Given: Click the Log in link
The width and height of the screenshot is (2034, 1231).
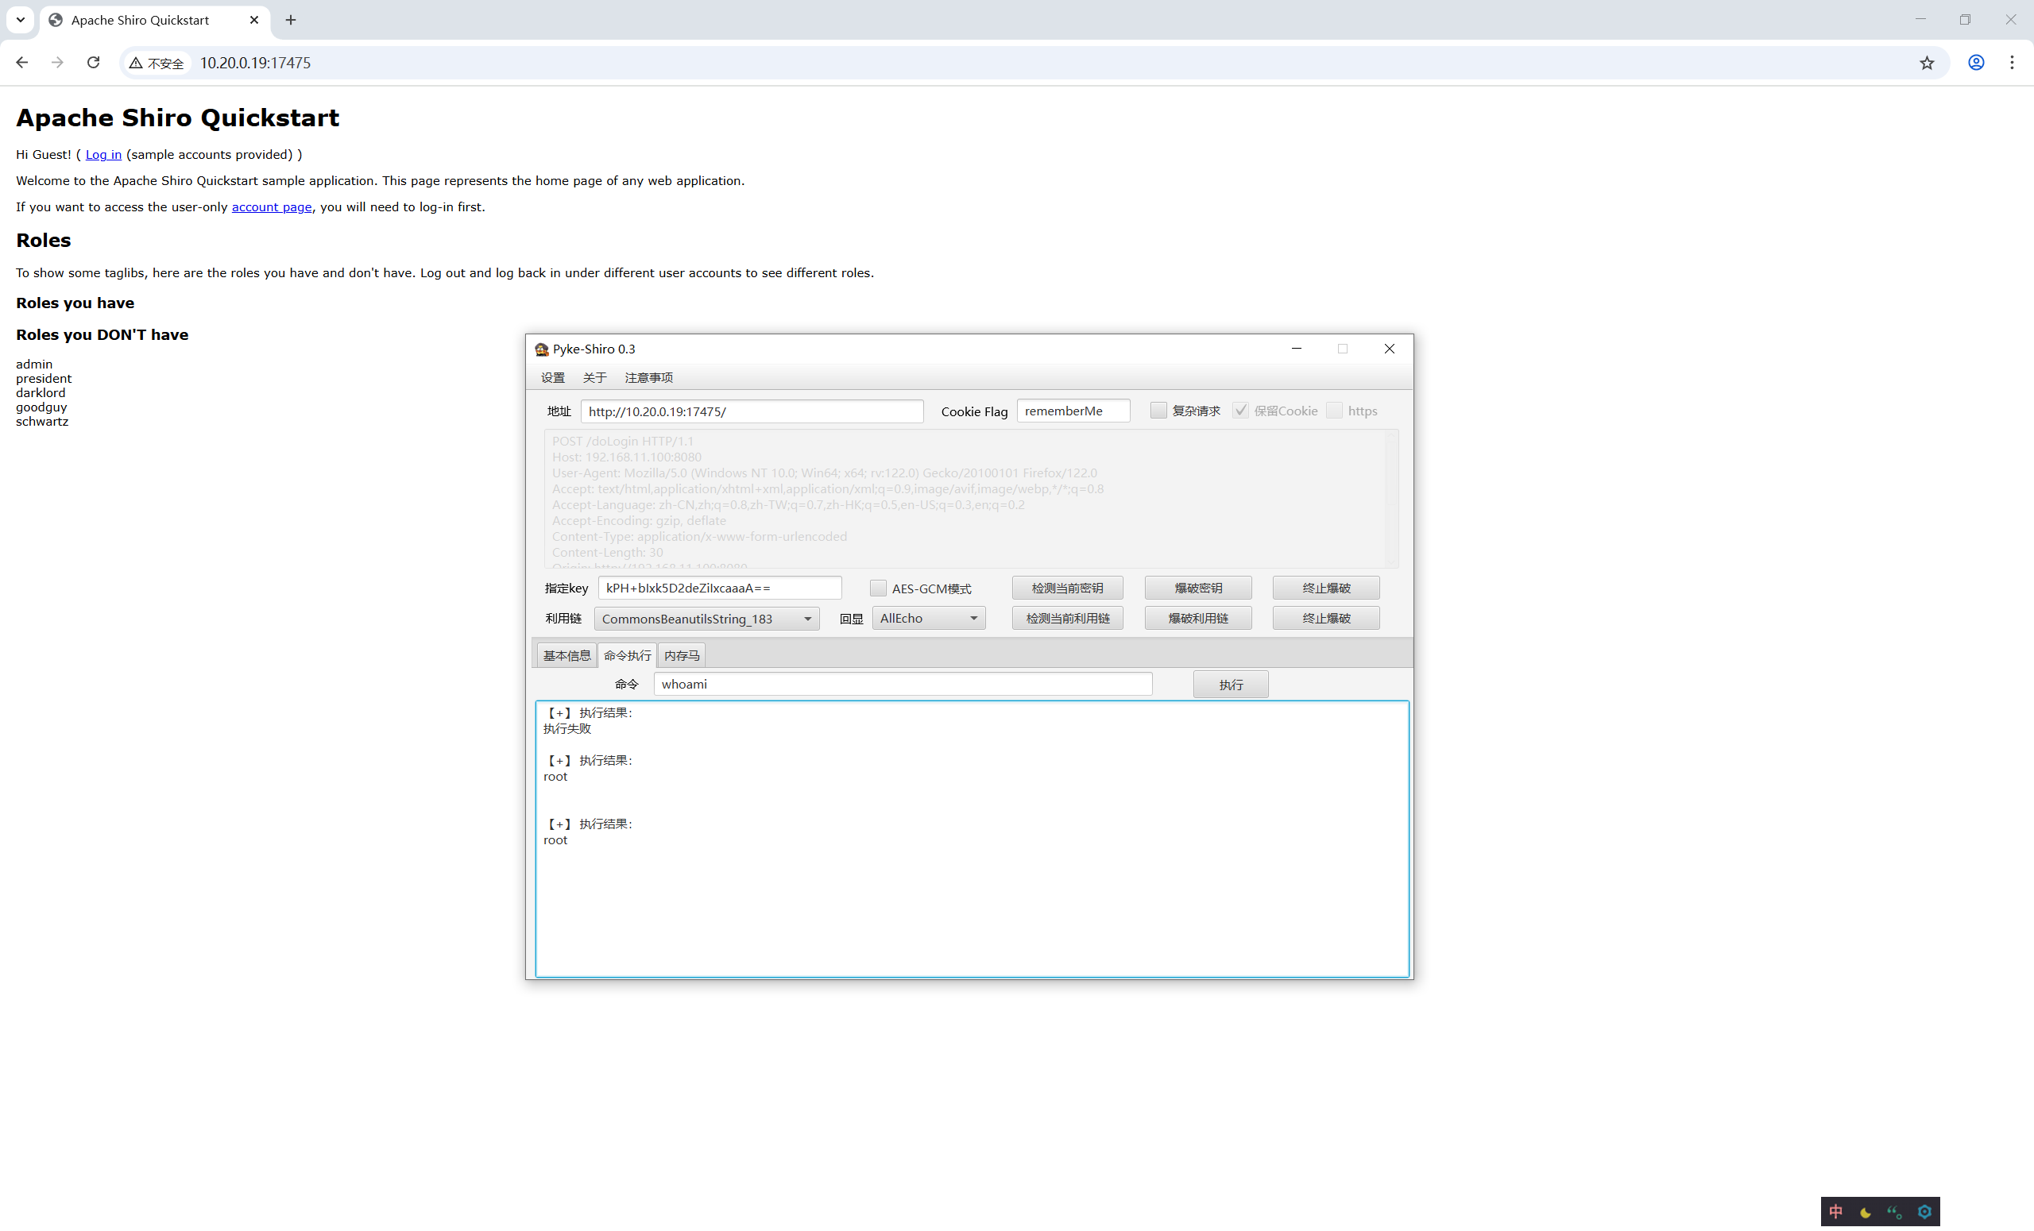Looking at the screenshot, I should tap(103, 154).
